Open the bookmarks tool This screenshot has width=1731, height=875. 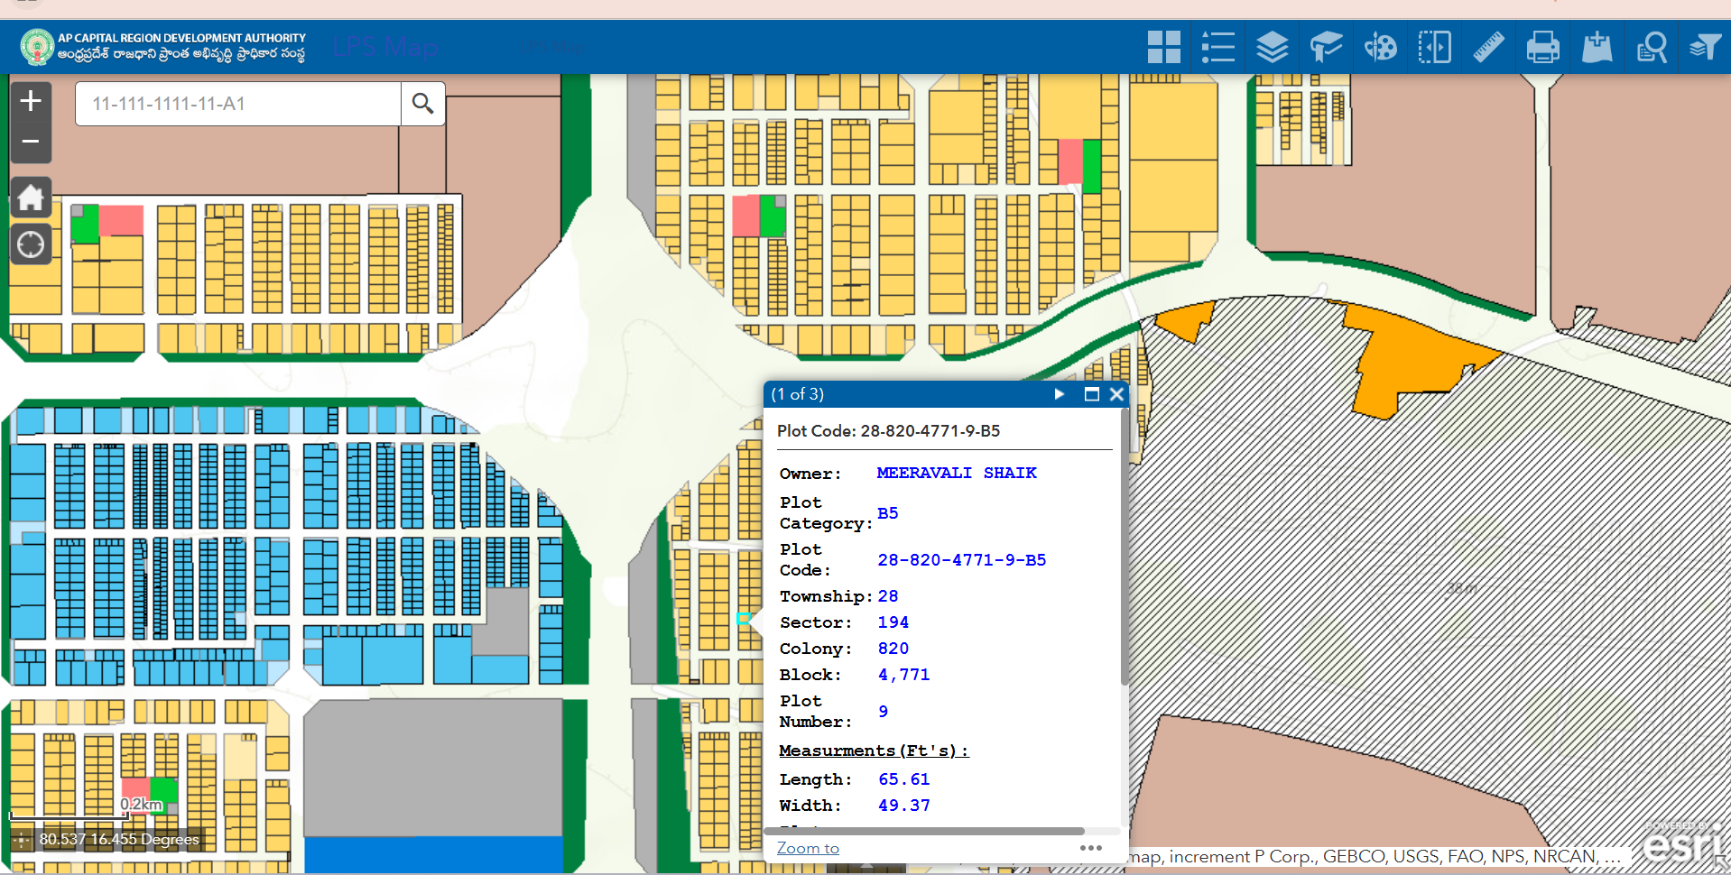(1326, 46)
